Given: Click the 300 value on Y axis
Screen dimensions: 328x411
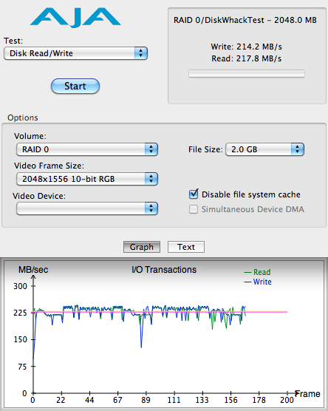Looking at the screenshot, I should (21, 286).
